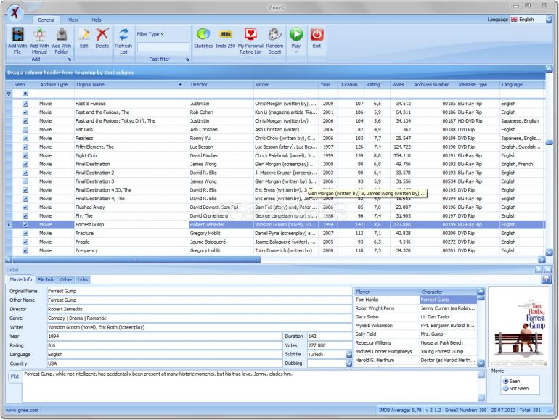The image size is (559, 420).
Task: Expand the Play button dropdown arrow
Action: [296, 52]
